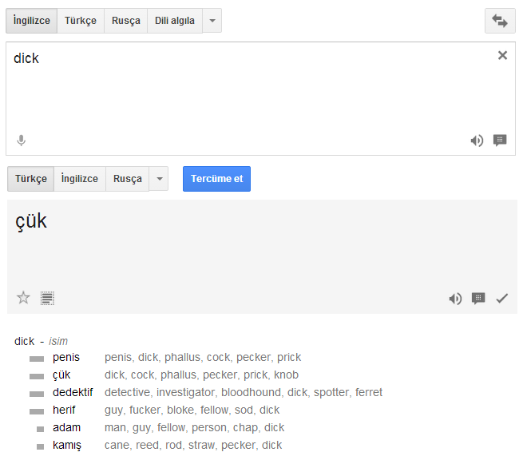Click the select-all icon beside the star
The width and height of the screenshot is (519, 460).
[47, 298]
